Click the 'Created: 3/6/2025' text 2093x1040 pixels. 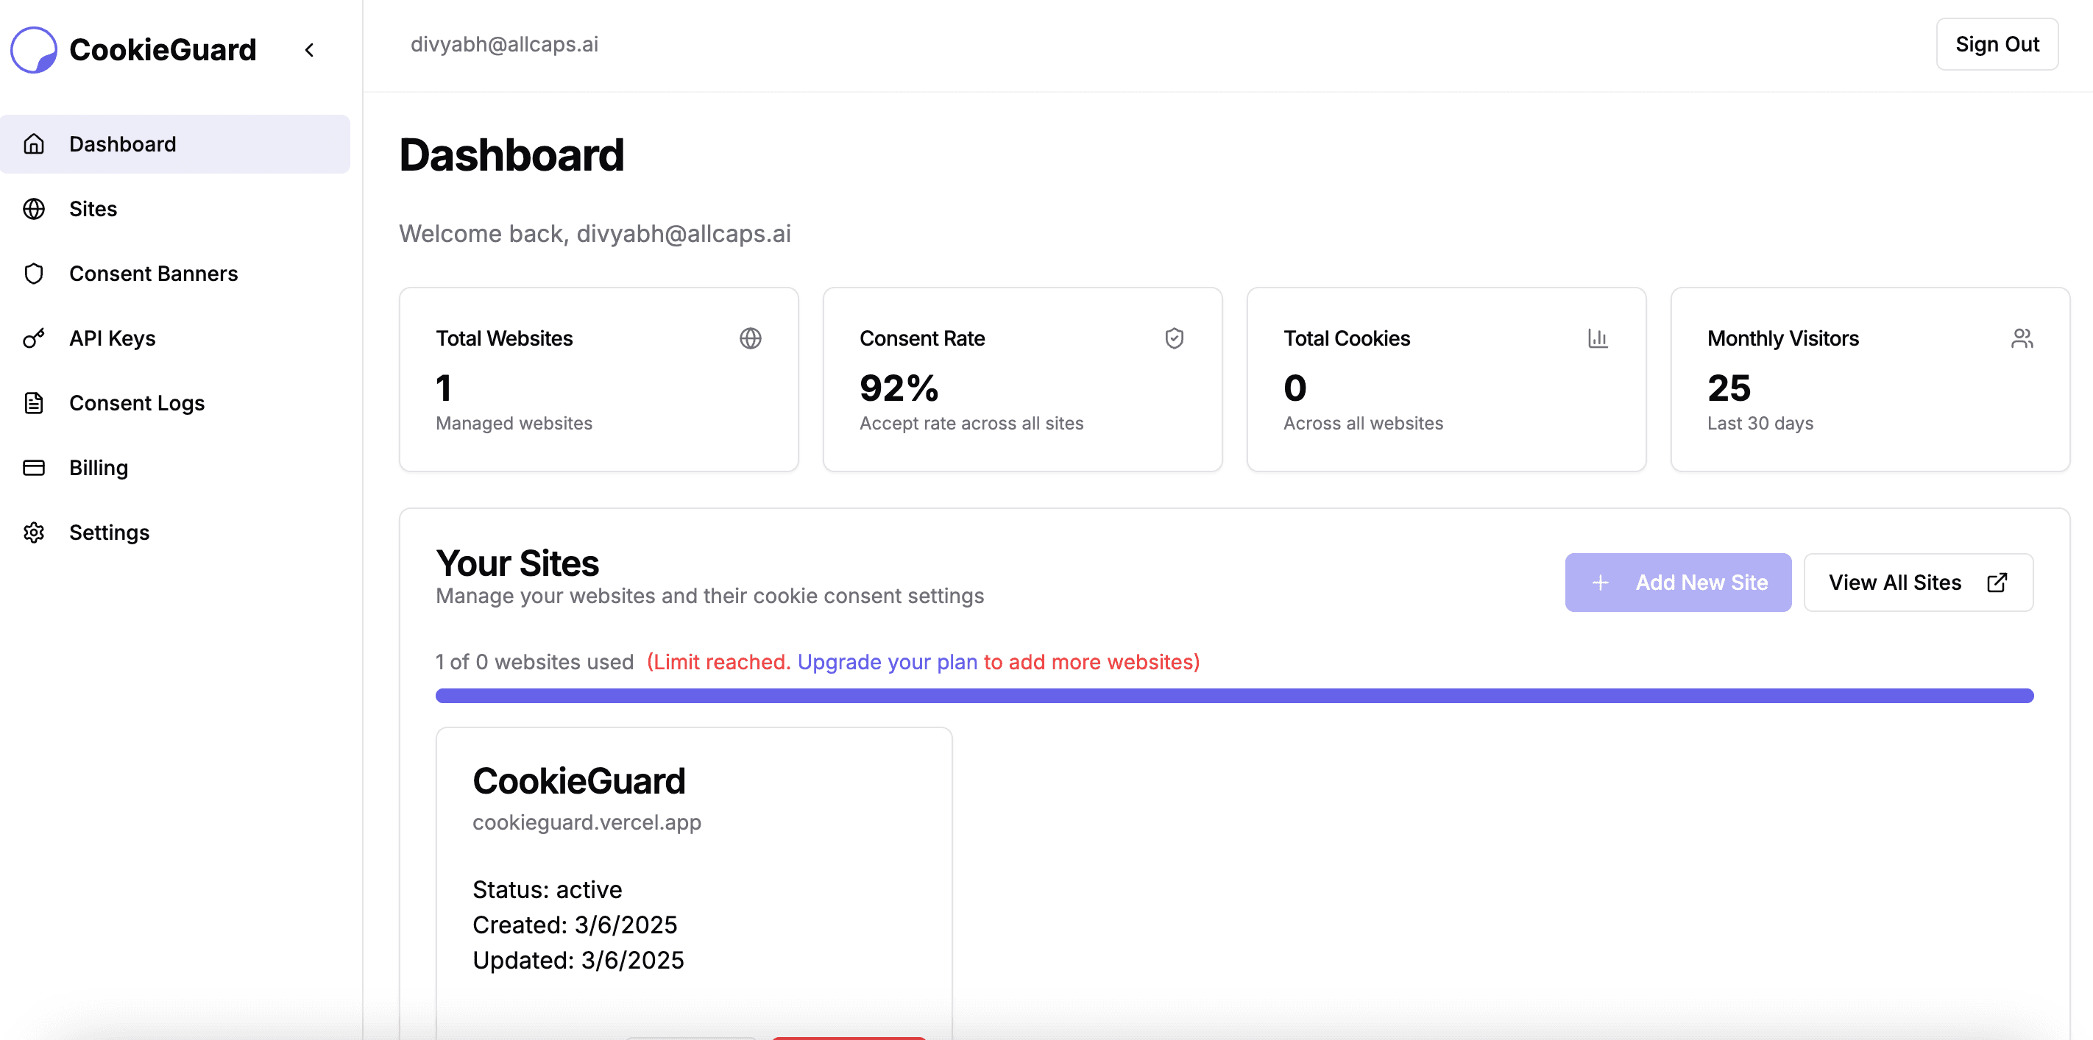pos(575,925)
